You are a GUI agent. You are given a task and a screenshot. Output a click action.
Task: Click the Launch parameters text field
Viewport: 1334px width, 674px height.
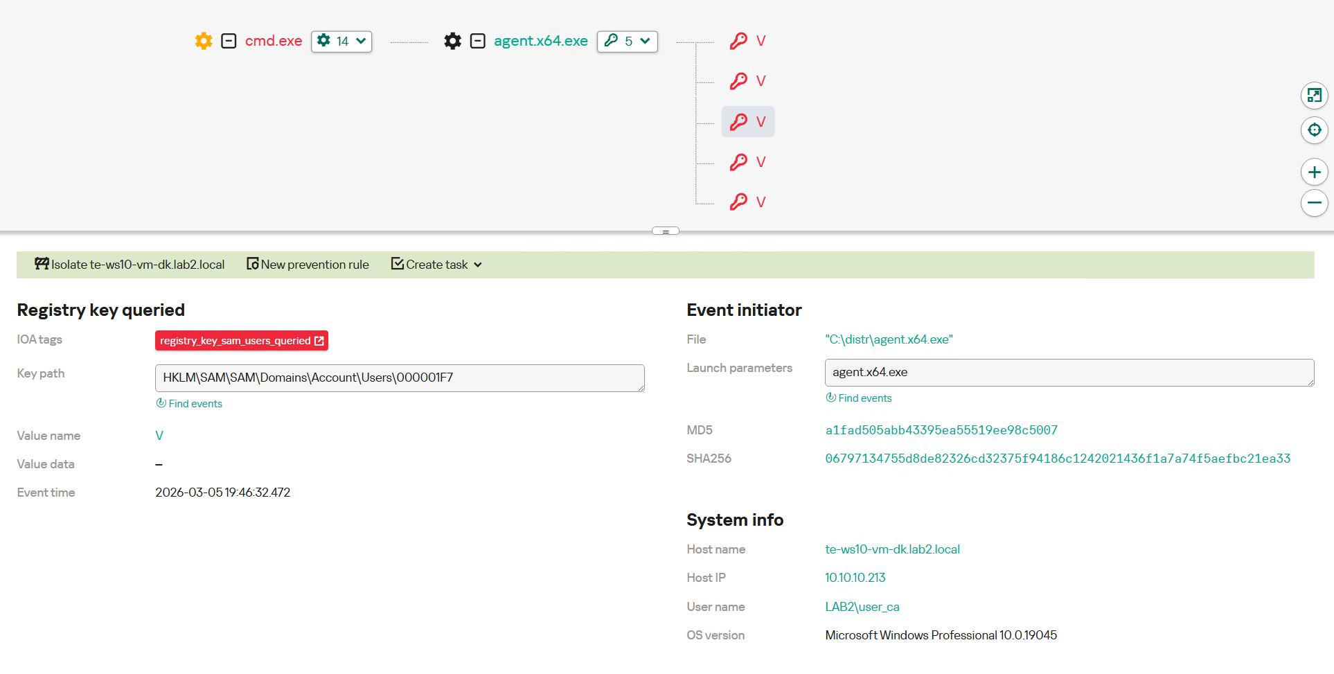1068,373
